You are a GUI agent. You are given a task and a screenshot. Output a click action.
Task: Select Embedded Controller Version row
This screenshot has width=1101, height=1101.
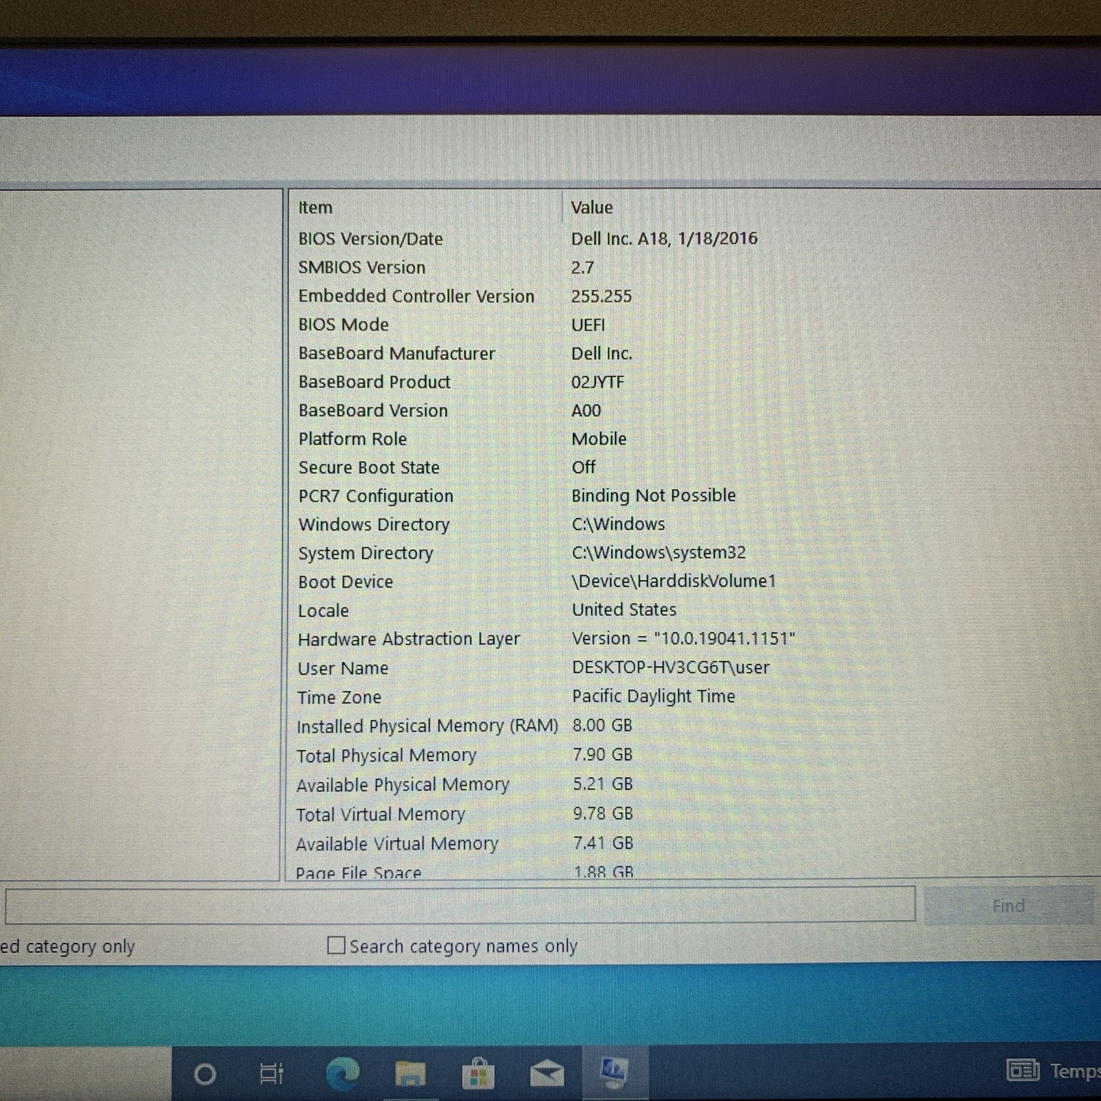click(x=694, y=296)
